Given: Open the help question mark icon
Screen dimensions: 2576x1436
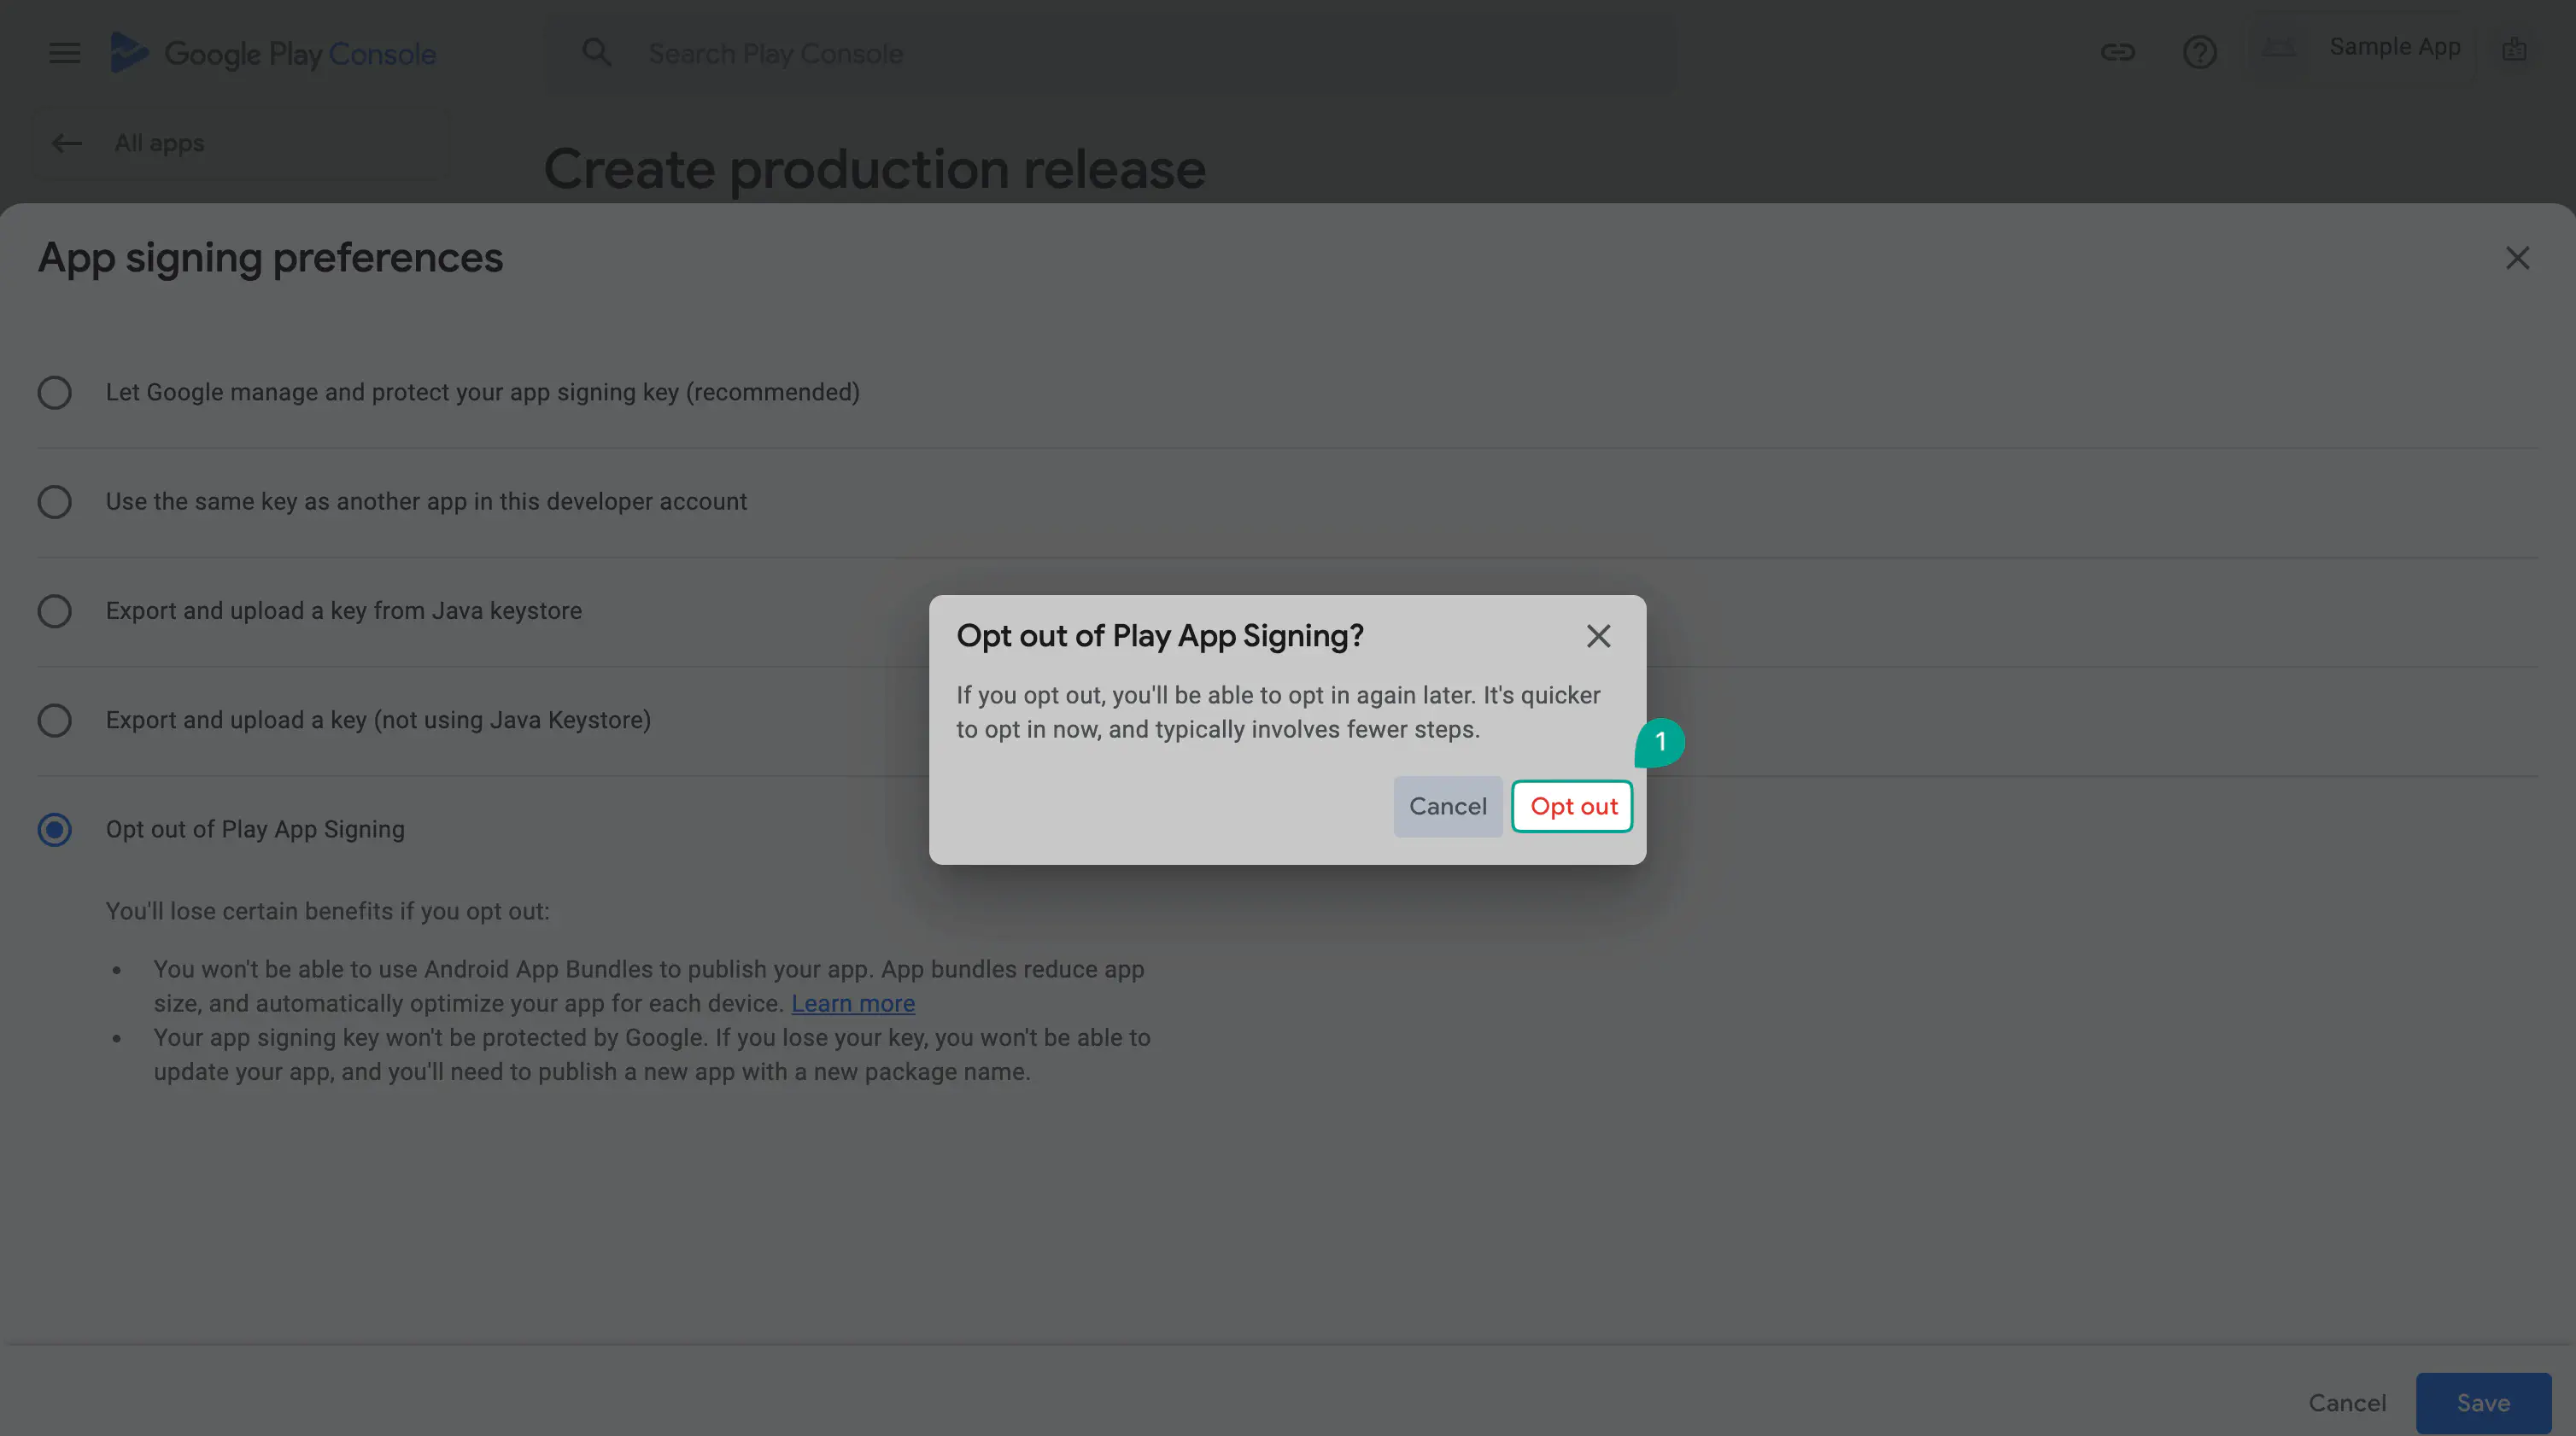Looking at the screenshot, I should coord(2199,52).
